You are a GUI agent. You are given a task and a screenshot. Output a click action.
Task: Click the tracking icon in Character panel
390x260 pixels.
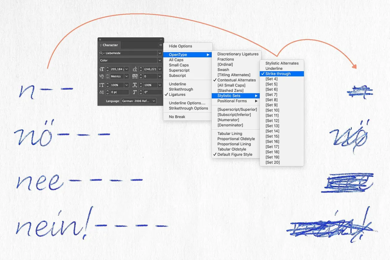(135, 76)
